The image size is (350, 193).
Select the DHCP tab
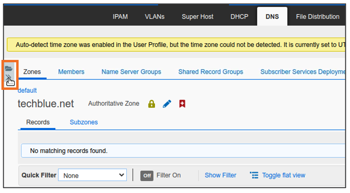(239, 17)
